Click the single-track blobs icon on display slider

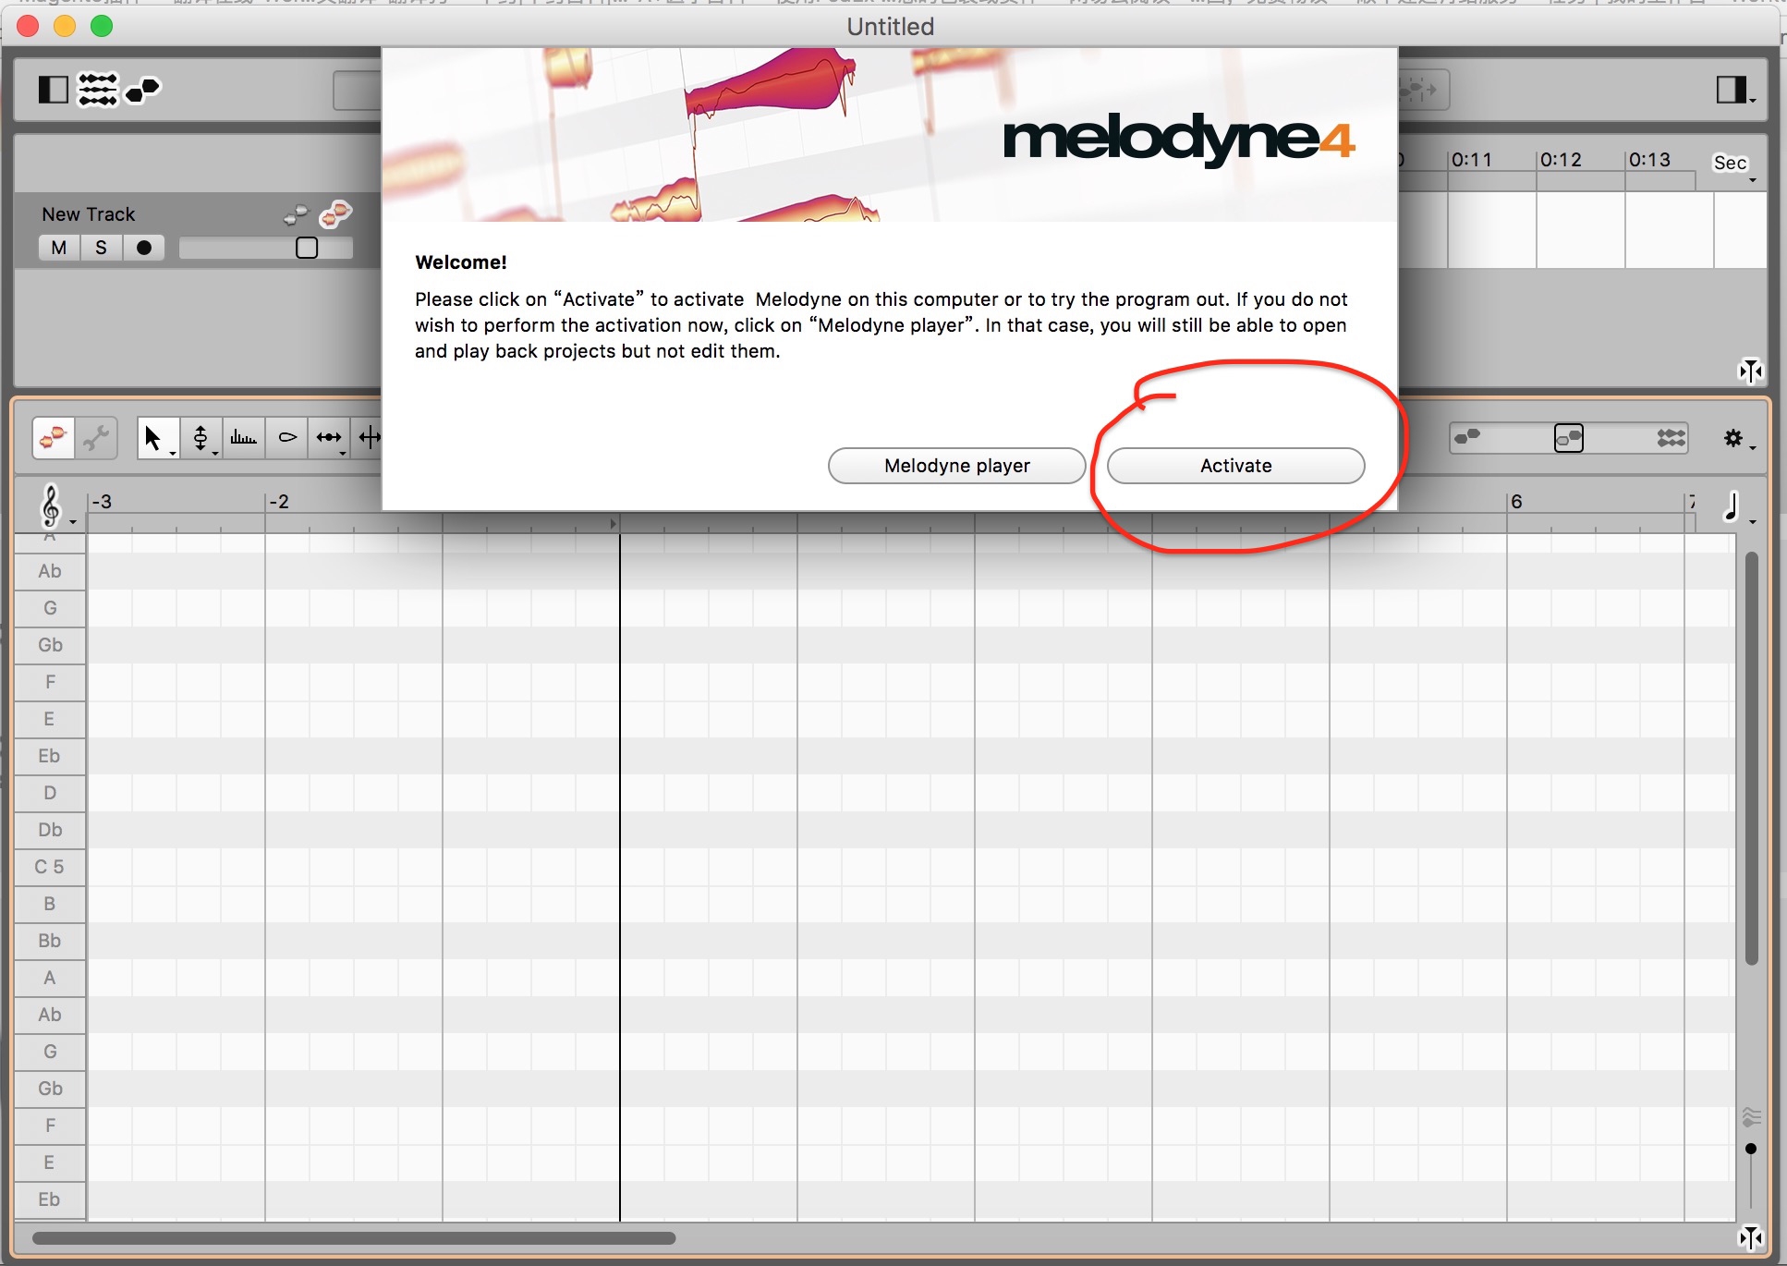1467,437
